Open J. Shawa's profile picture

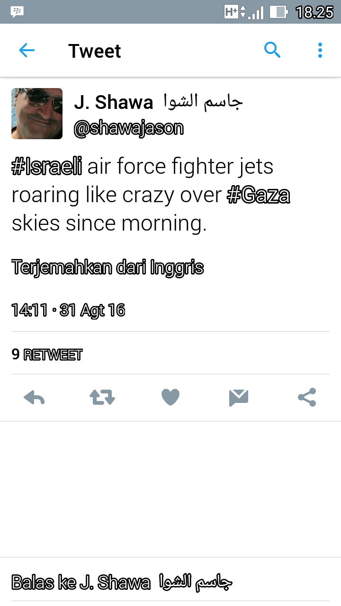(x=37, y=114)
